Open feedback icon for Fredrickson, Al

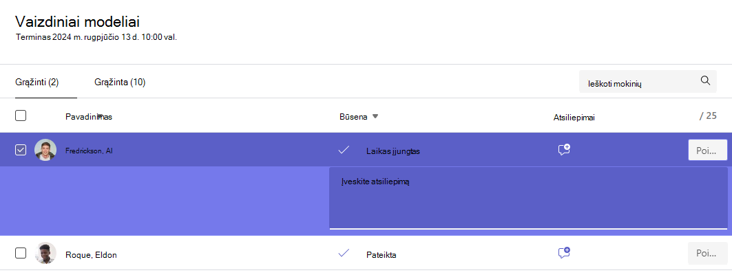(x=564, y=150)
